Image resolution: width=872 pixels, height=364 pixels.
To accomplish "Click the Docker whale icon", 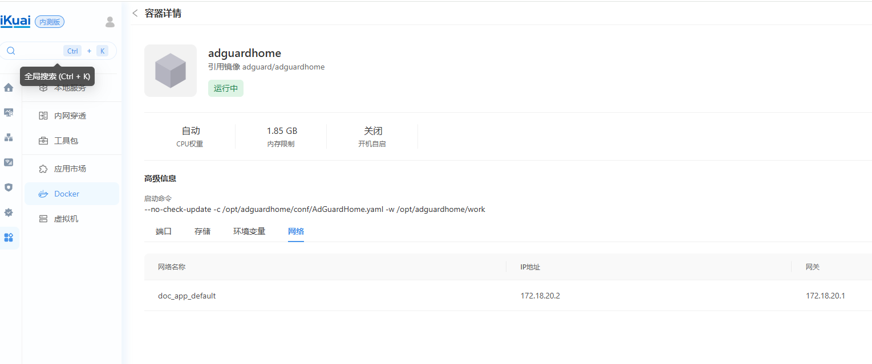I will pyautogui.click(x=43, y=194).
